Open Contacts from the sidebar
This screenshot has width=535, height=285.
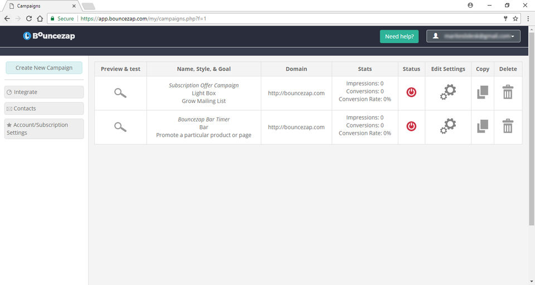tap(44, 109)
